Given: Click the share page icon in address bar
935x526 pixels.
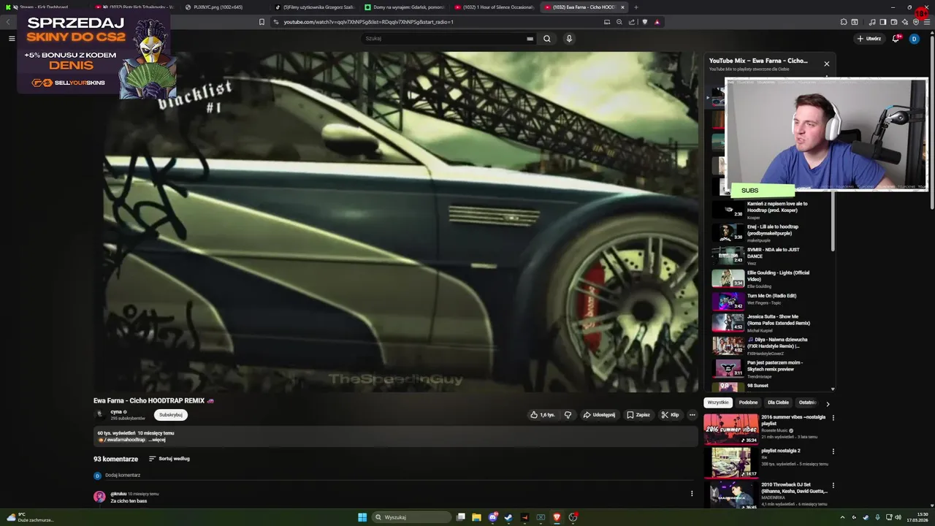Looking at the screenshot, I should (x=632, y=22).
